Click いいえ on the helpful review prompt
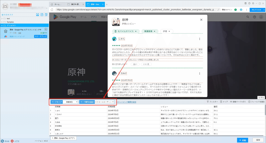The height and width of the screenshot is (143, 266). click(x=146, y=64)
